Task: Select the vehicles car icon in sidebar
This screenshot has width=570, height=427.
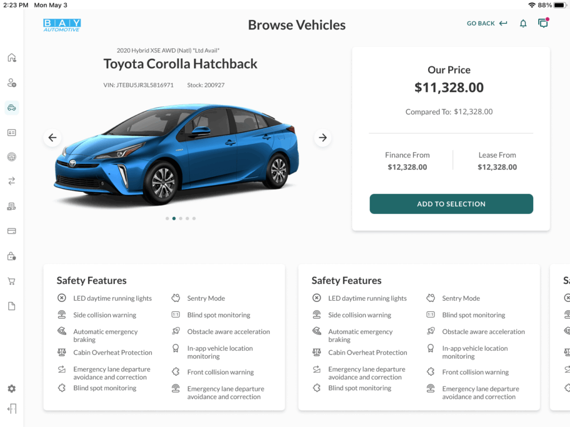Action: click(x=12, y=107)
